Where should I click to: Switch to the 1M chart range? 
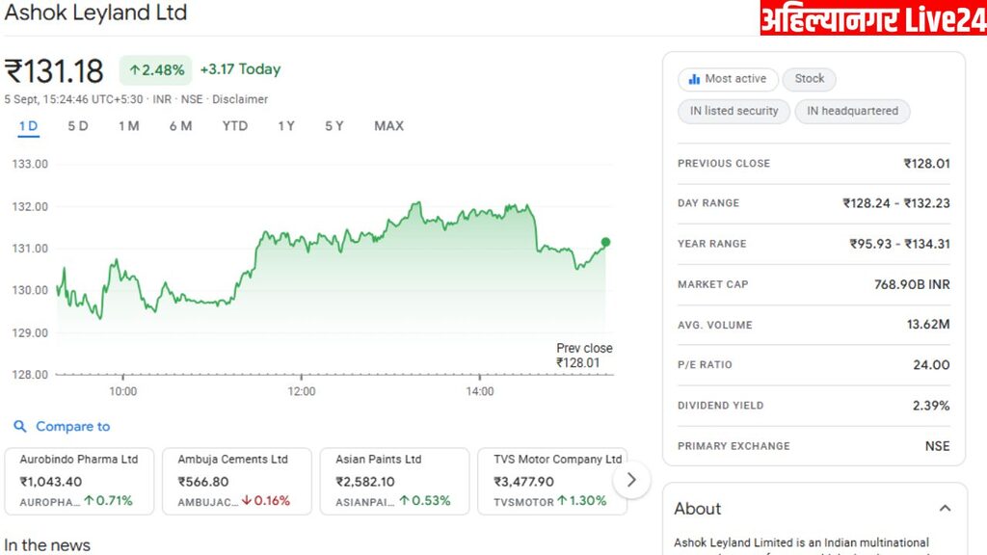pos(129,126)
